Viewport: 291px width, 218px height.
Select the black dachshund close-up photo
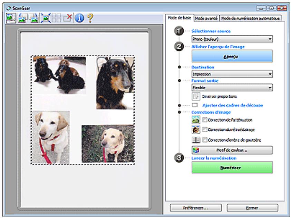[115, 83]
